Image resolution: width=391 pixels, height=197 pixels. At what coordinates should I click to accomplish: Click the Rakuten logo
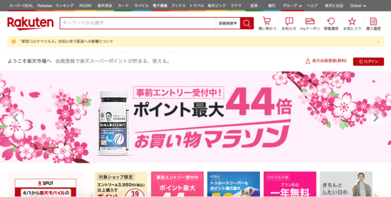tap(31, 24)
